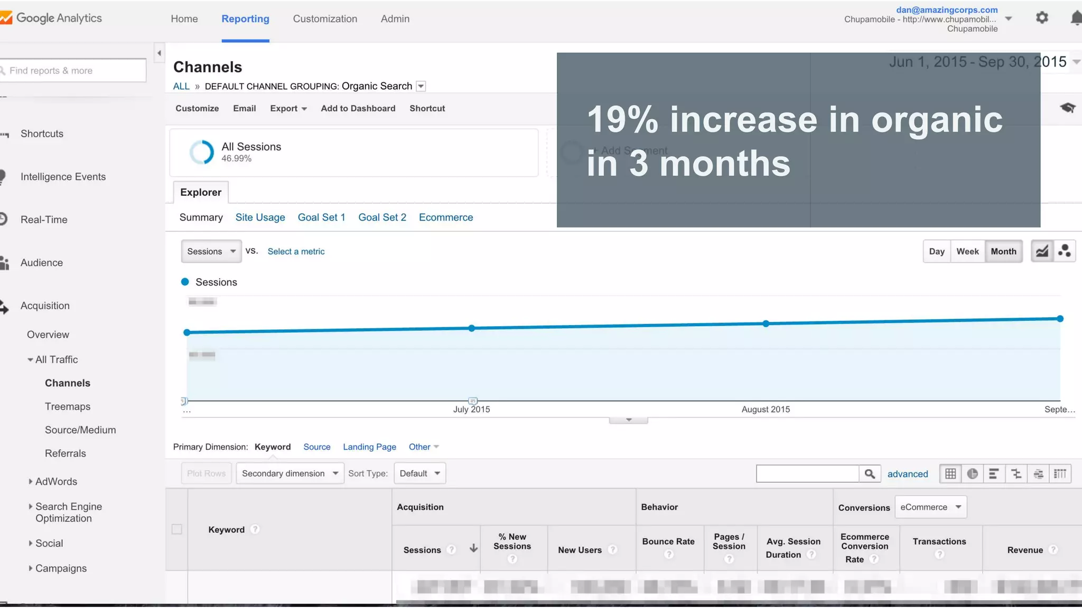This screenshot has width=1082, height=608.
Task: Set primary dimension to Source
Action: (317, 446)
